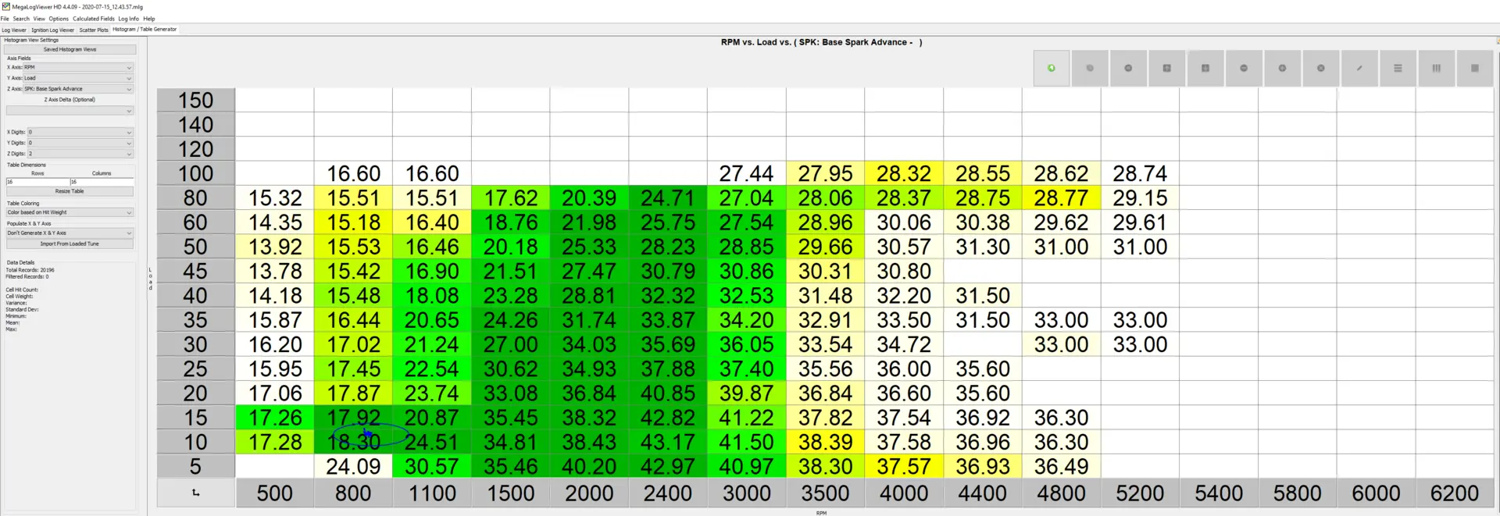1500x516 pixels.
Task: Switch to the Scatter Plots tab
Action: pyautogui.click(x=94, y=30)
